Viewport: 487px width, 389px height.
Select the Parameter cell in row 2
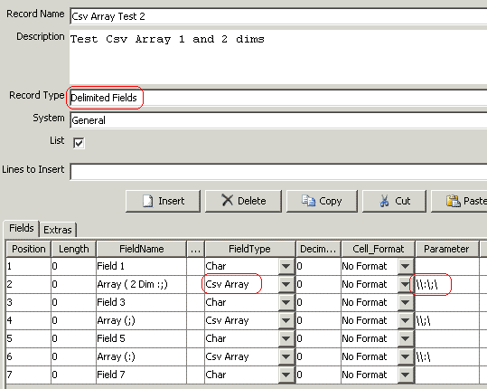(x=446, y=284)
